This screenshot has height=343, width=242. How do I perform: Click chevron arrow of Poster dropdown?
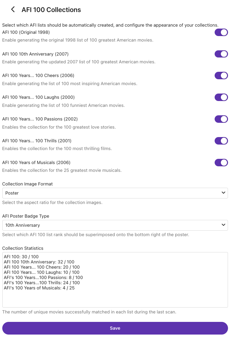click(x=223, y=193)
